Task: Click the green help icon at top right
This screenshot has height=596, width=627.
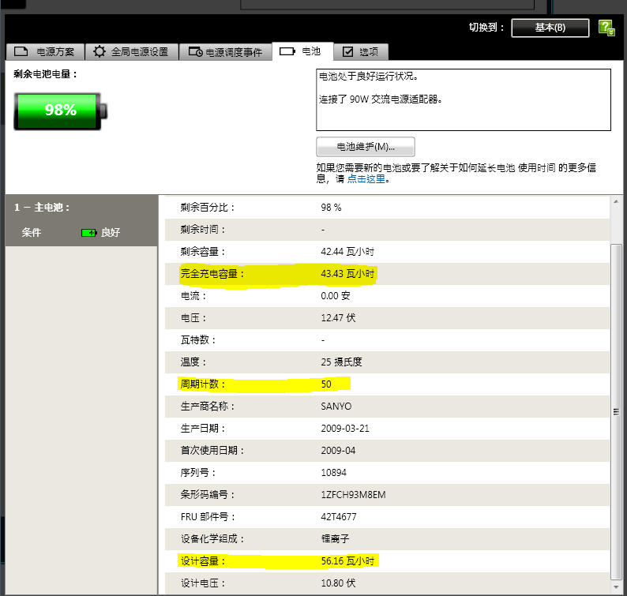Action: click(x=606, y=28)
